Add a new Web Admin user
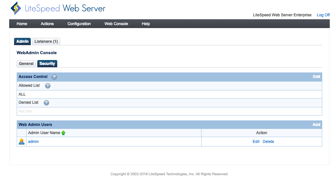The width and height of the screenshot is (335, 186). (316, 125)
